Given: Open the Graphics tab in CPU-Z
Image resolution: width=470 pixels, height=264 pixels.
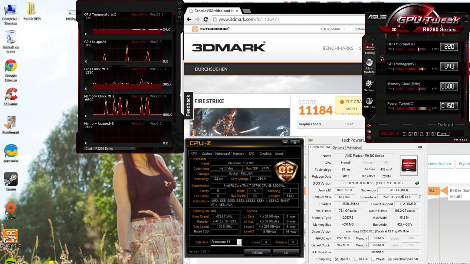Looking at the screenshot, I should 265,153.
